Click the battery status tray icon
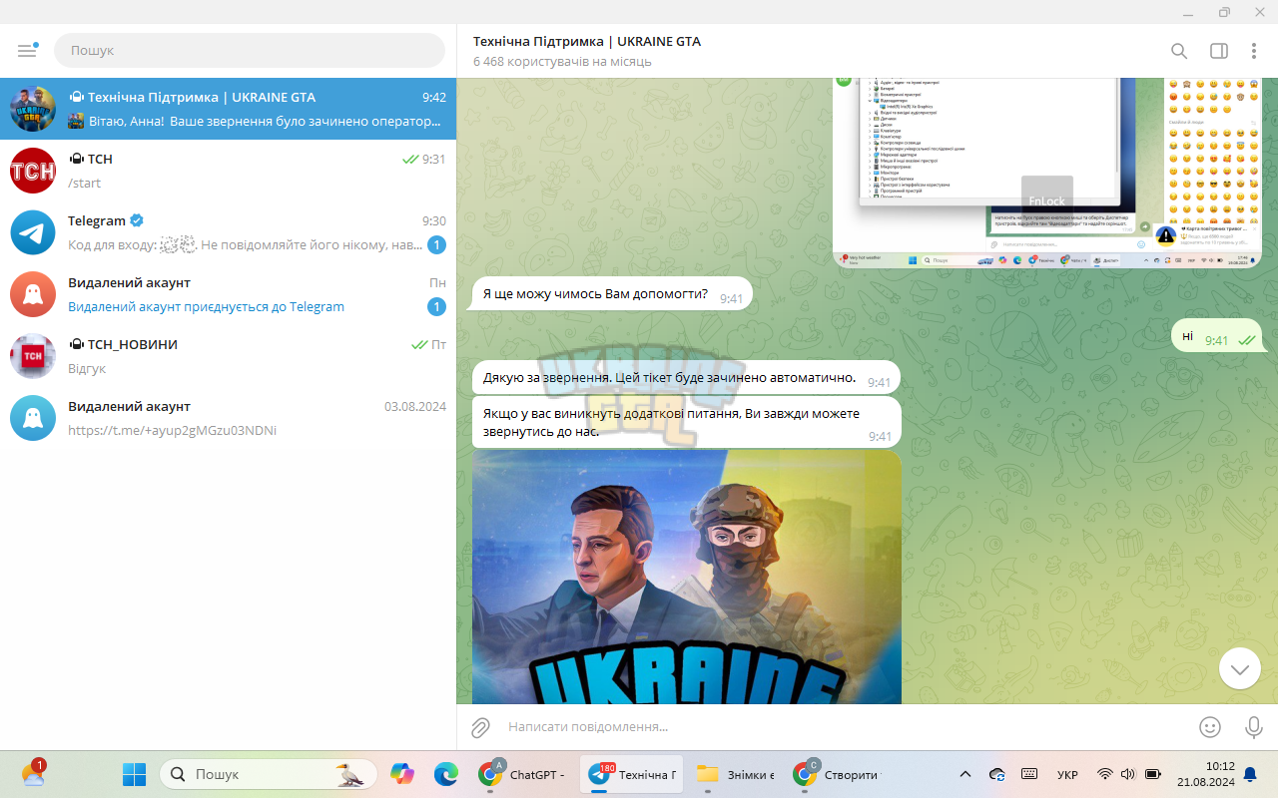Screen dimensions: 1278x798 point(1153,774)
